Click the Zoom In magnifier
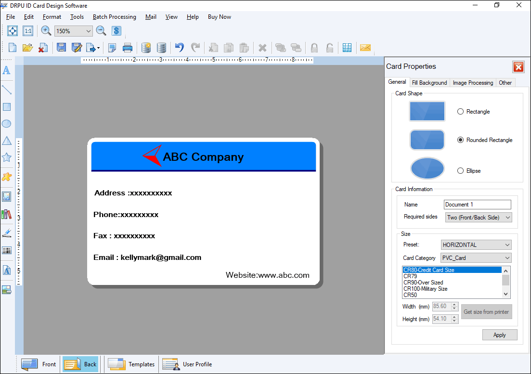531x374 pixels. pyautogui.click(x=46, y=31)
